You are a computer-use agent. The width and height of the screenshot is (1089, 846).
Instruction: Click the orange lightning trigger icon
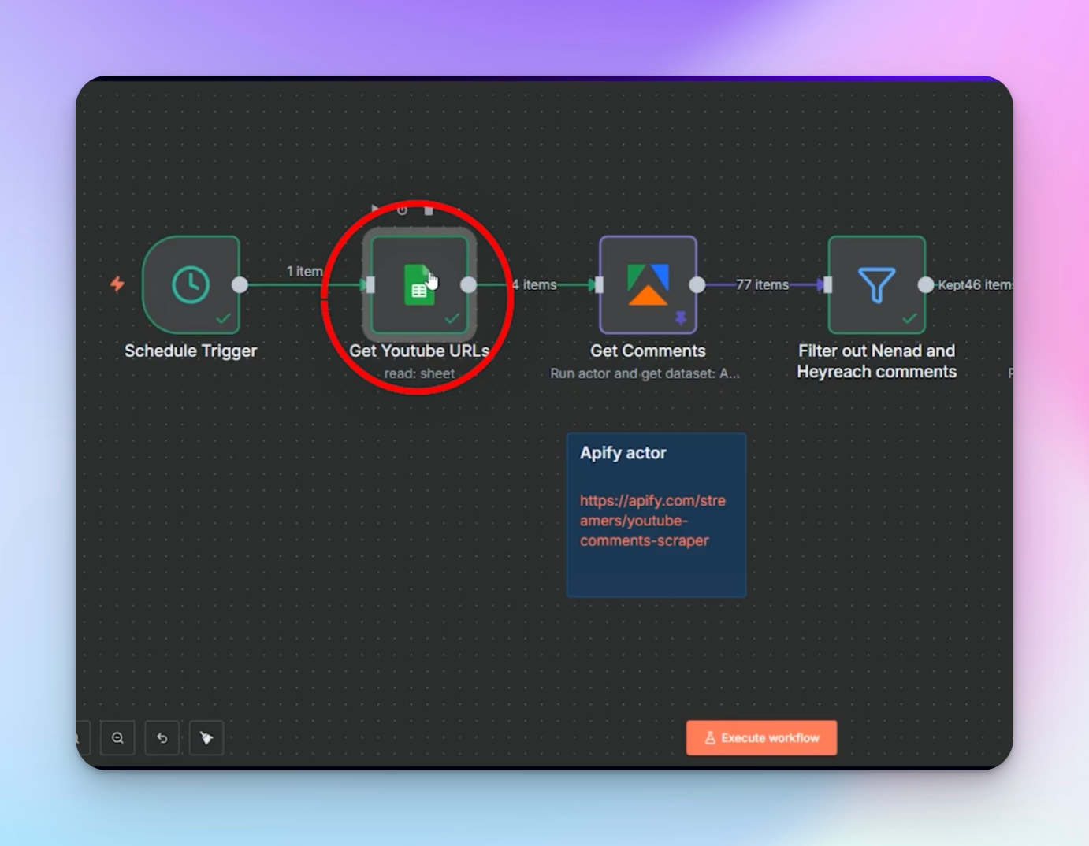coord(117,284)
